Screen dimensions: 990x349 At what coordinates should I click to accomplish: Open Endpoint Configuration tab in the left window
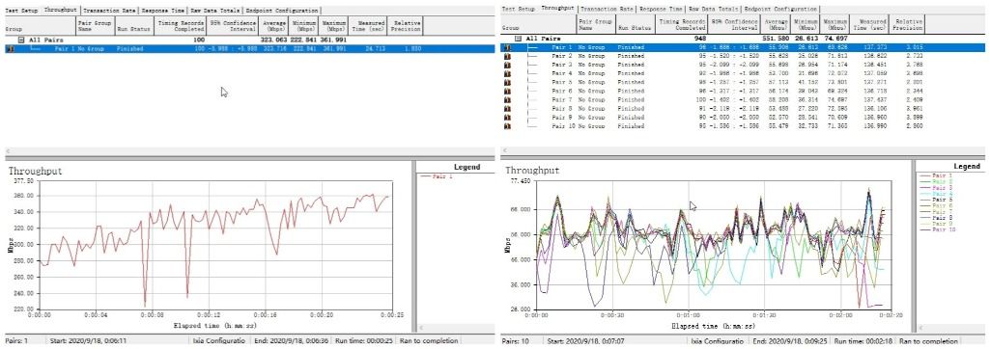click(x=282, y=11)
